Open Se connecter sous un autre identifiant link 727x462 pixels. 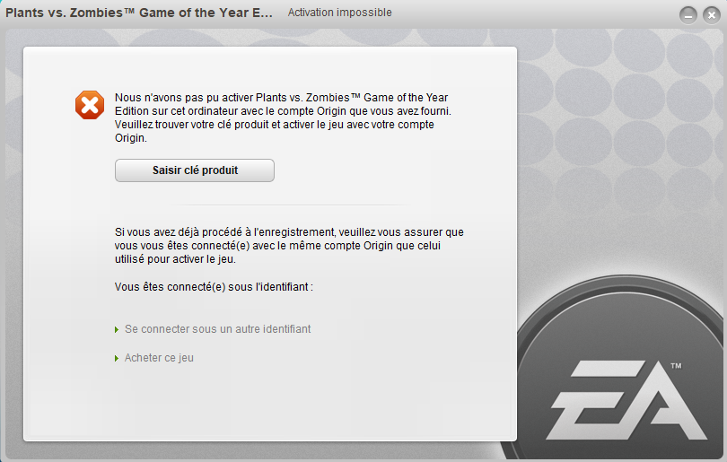(x=217, y=329)
